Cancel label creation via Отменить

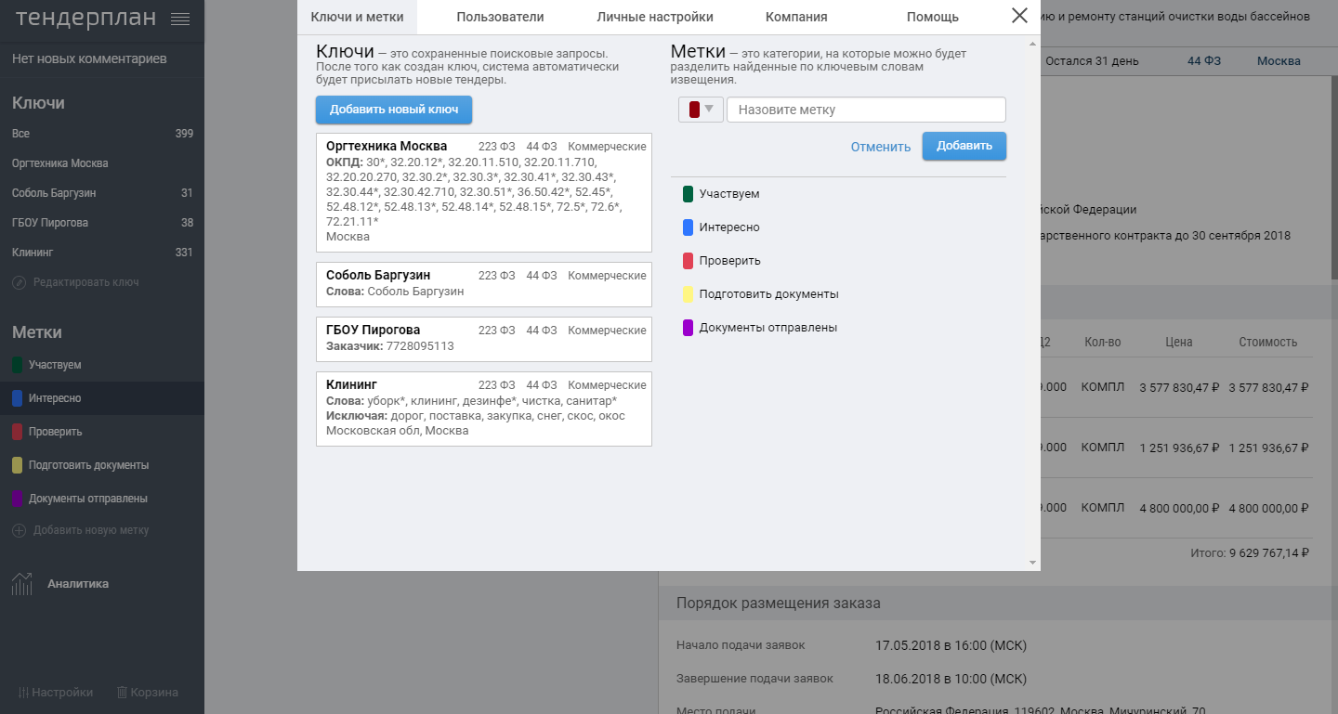tap(881, 147)
